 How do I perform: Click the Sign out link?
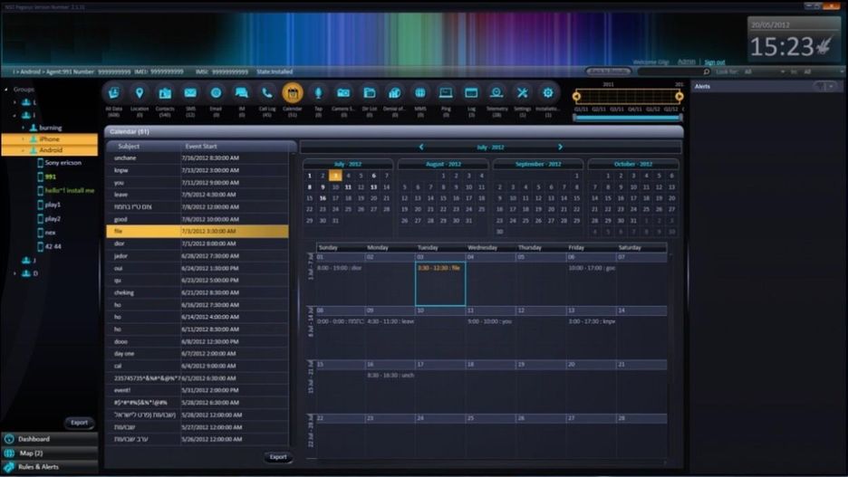(x=715, y=62)
